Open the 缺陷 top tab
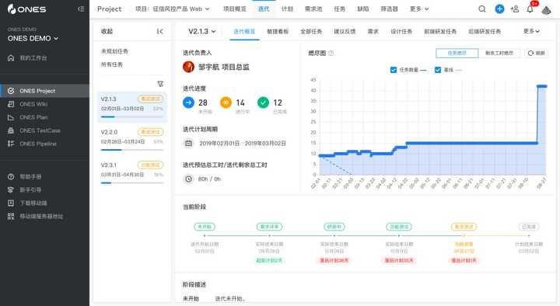The height and width of the screenshot is (306, 560). point(363,9)
